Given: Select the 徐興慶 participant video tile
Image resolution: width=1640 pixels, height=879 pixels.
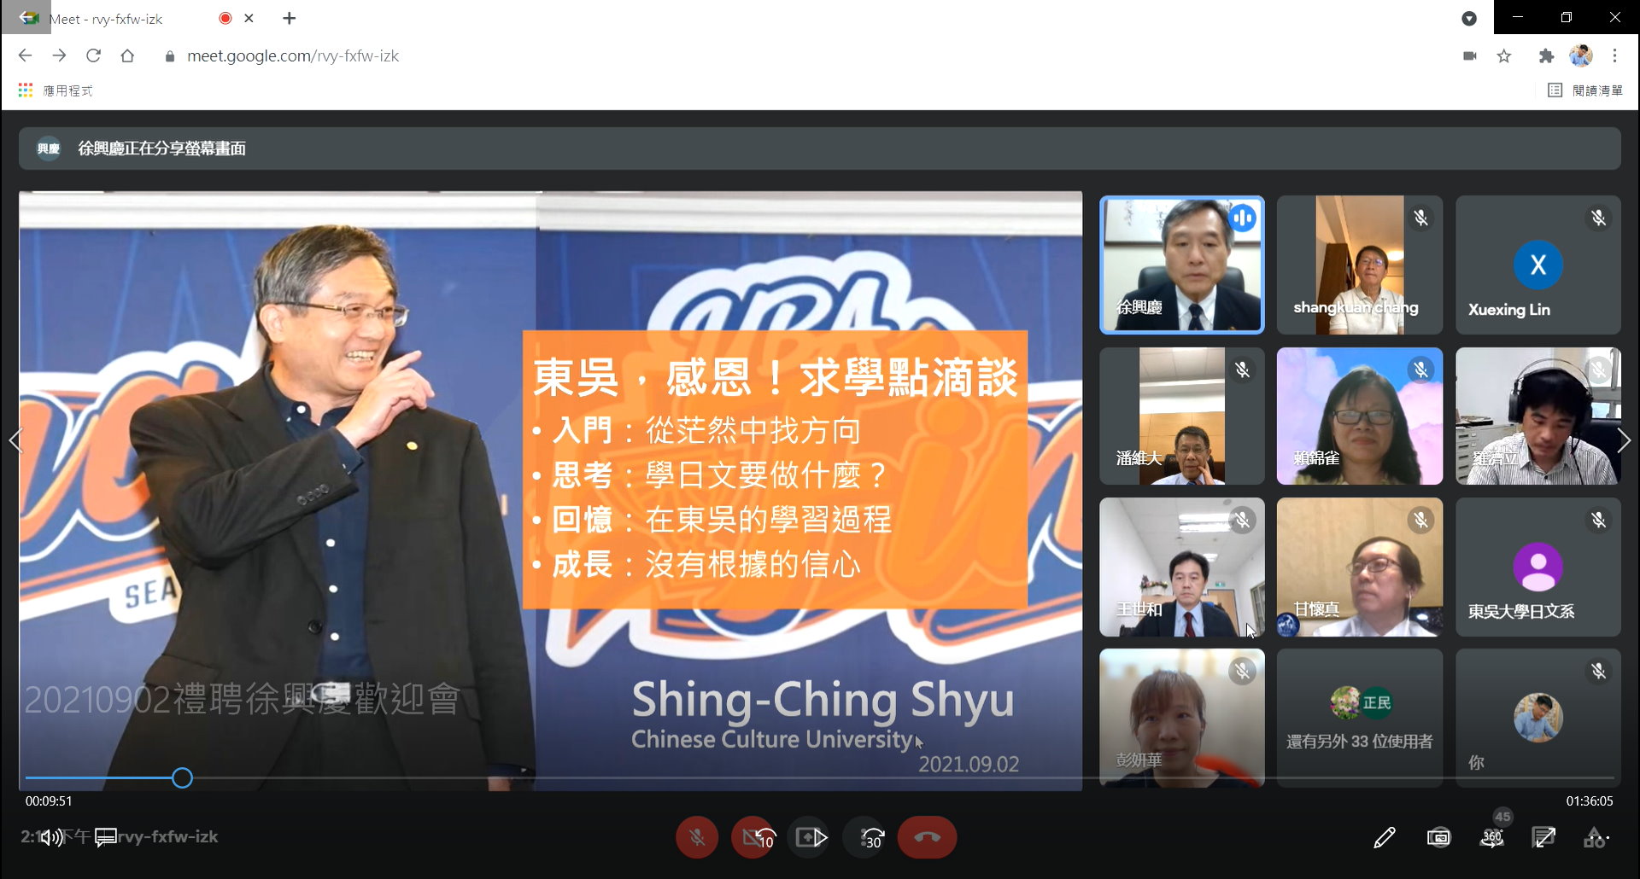Looking at the screenshot, I should click(1181, 265).
